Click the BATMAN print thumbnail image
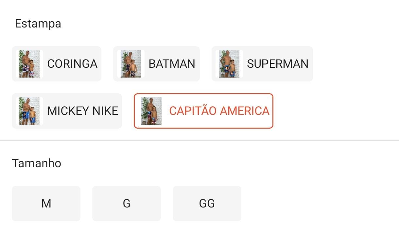This screenshot has width=399, height=233. click(131, 64)
